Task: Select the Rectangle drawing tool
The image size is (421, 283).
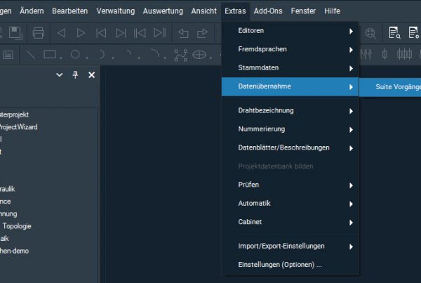Action: point(50,54)
